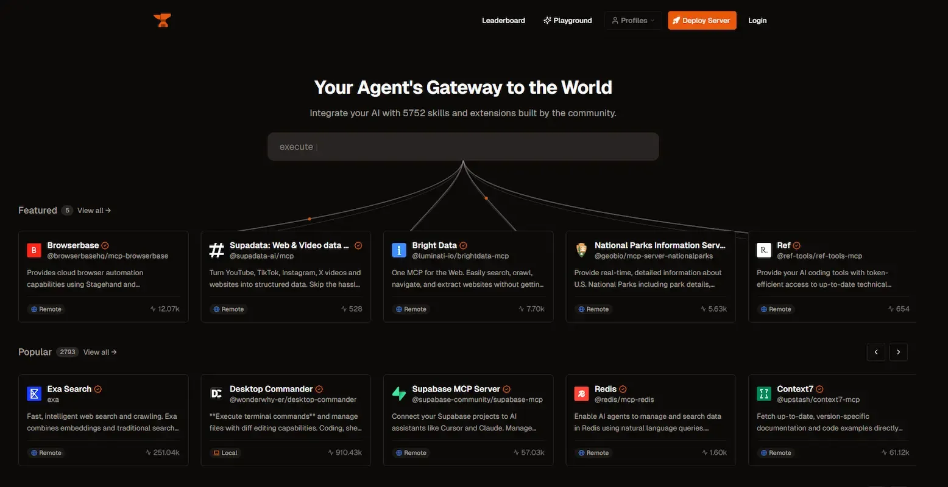Click the 61.12k usage count on Context7
The width and height of the screenshot is (948, 487).
[x=895, y=453]
